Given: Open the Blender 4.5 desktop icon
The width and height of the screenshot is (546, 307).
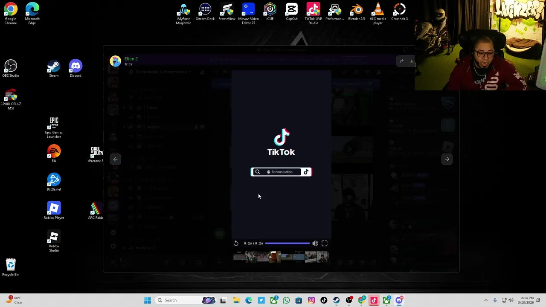Looking at the screenshot, I should pyautogui.click(x=357, y=12).
